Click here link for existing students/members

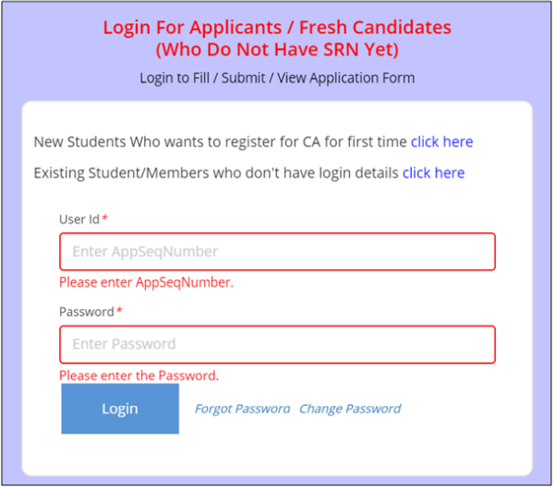[433, 172]
